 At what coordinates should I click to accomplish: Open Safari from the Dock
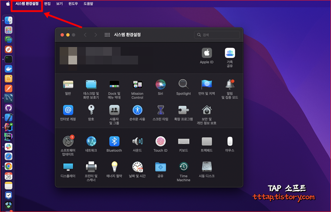pos(8,156)
